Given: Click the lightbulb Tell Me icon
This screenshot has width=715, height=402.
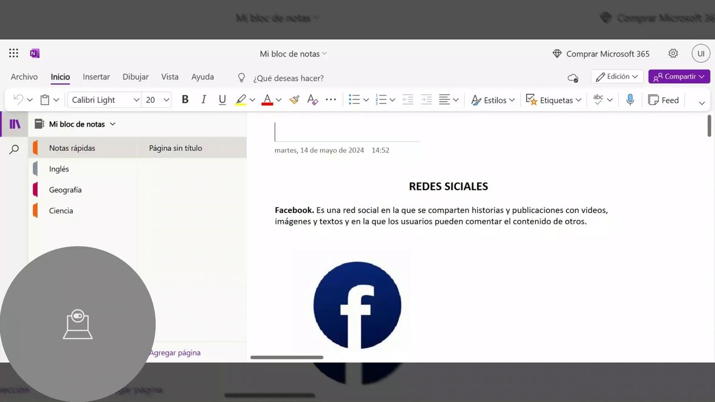Looking at the screenshot, I should pyautogui.click(x=241, y=78).
